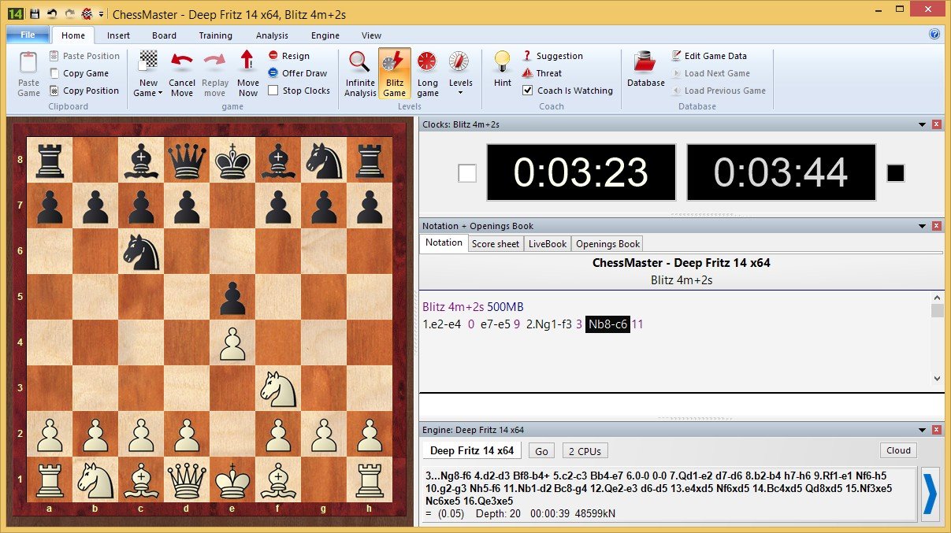951x533 pixels.
Task: Click the Hint light bulb icon
Action: pos(502,61)
